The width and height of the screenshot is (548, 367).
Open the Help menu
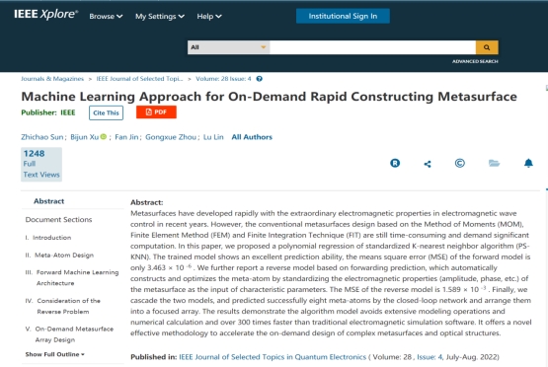point(209,17)
